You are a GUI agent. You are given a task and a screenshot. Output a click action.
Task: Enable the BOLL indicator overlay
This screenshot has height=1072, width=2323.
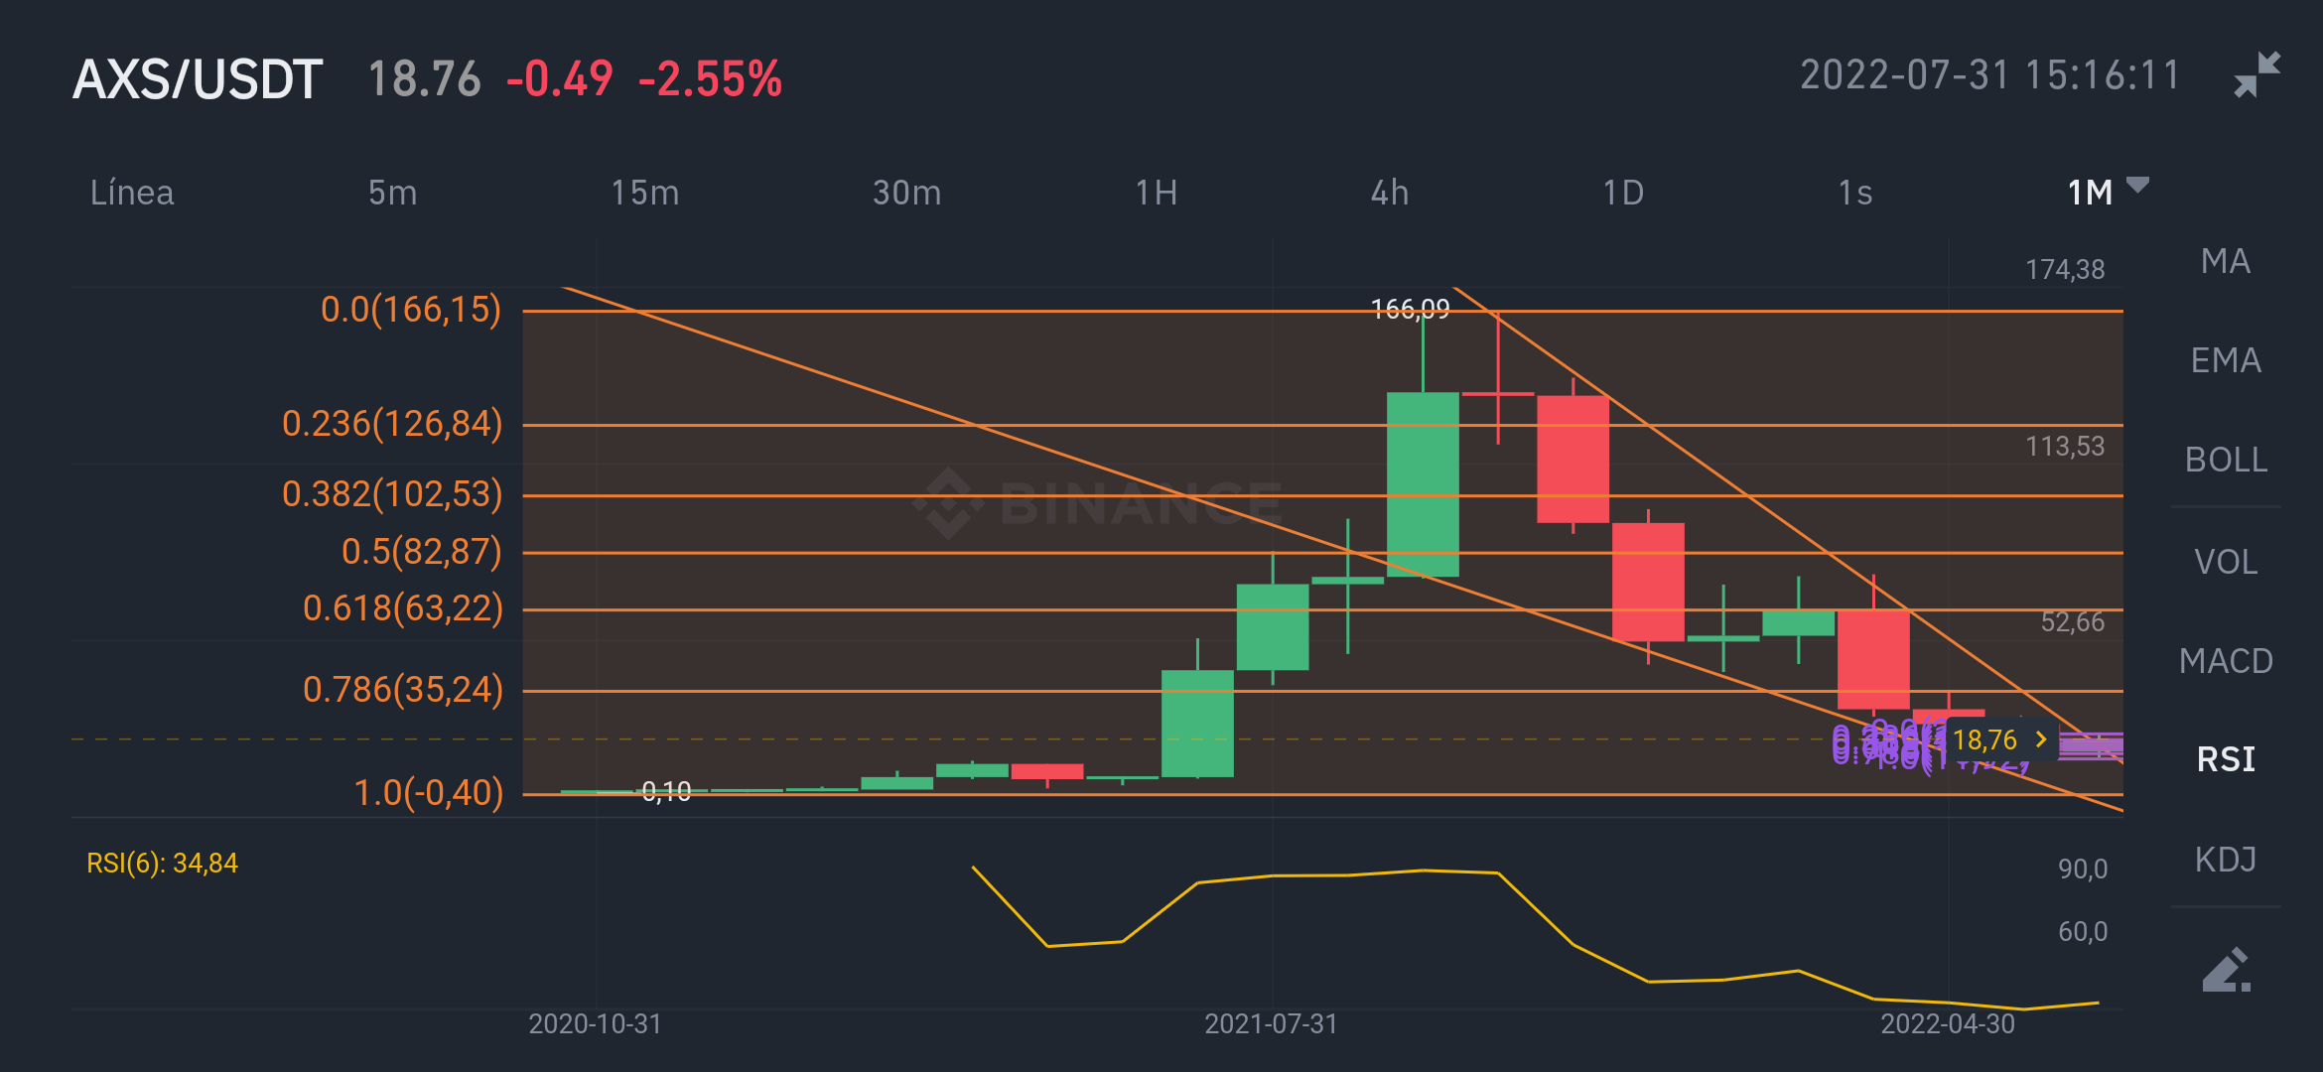click(x=2225, y=460)
